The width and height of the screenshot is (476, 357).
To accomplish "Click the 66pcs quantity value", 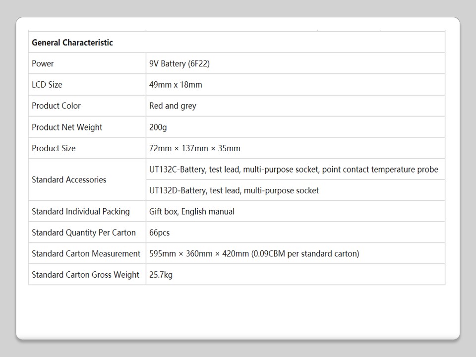I will (x=160, y=233).
